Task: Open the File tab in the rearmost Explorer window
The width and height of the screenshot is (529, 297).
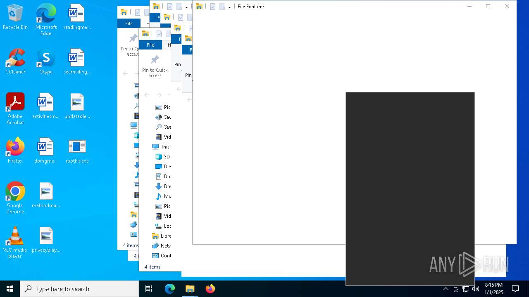Action: tap(129, 24)
